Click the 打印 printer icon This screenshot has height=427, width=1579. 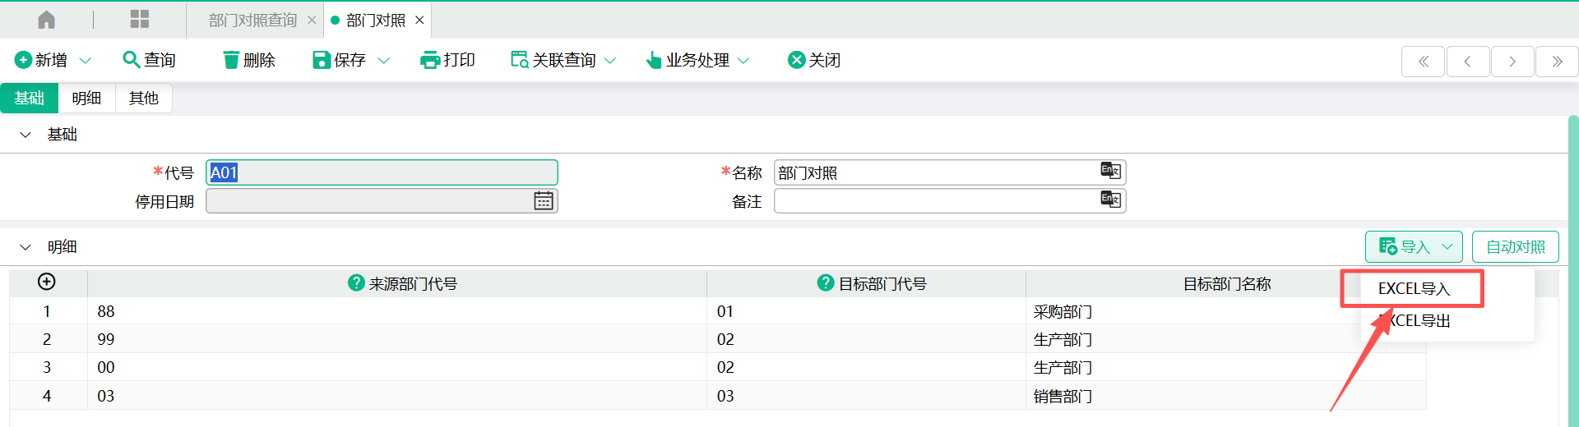coord(429,60)
